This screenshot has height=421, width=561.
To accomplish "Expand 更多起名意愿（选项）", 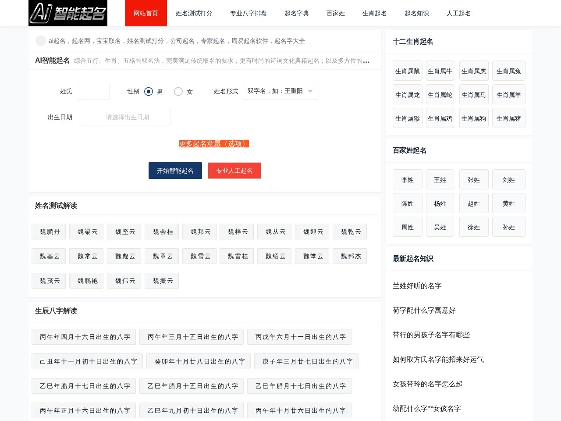I will (x=214, y=144).
